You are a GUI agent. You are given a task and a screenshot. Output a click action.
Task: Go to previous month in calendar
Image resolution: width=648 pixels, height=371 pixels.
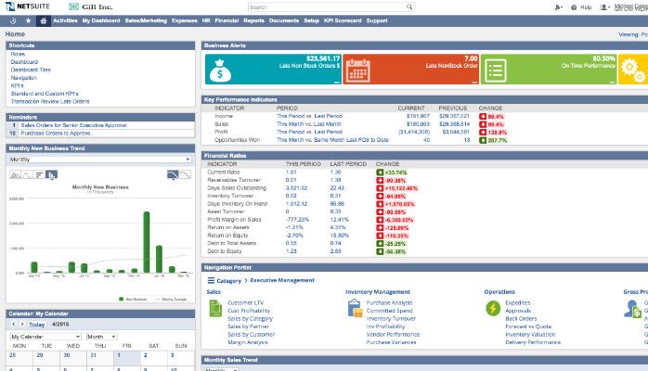click(12, 325)
